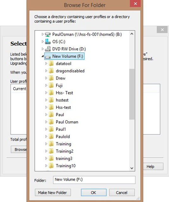
Task: Expand the dragondisabled folder
Action: click(x=46, y=71)
